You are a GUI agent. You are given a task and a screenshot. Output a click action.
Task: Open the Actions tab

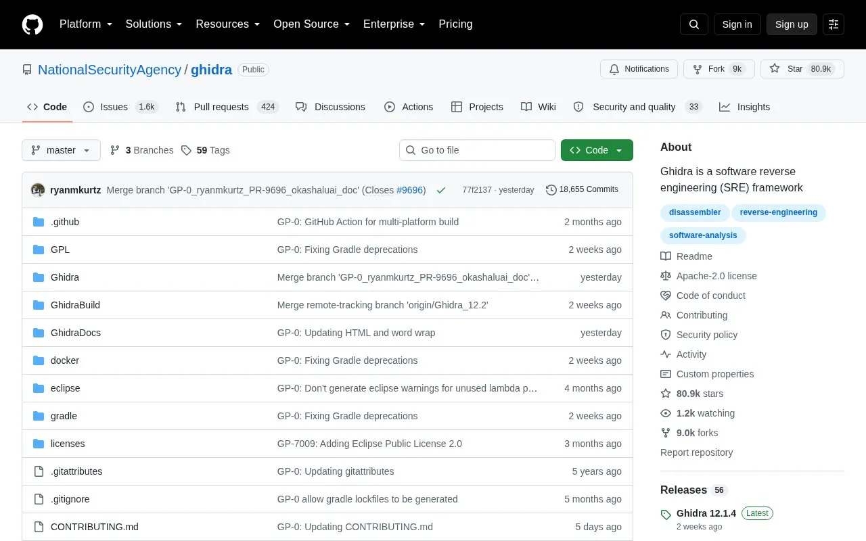(409, 107)
